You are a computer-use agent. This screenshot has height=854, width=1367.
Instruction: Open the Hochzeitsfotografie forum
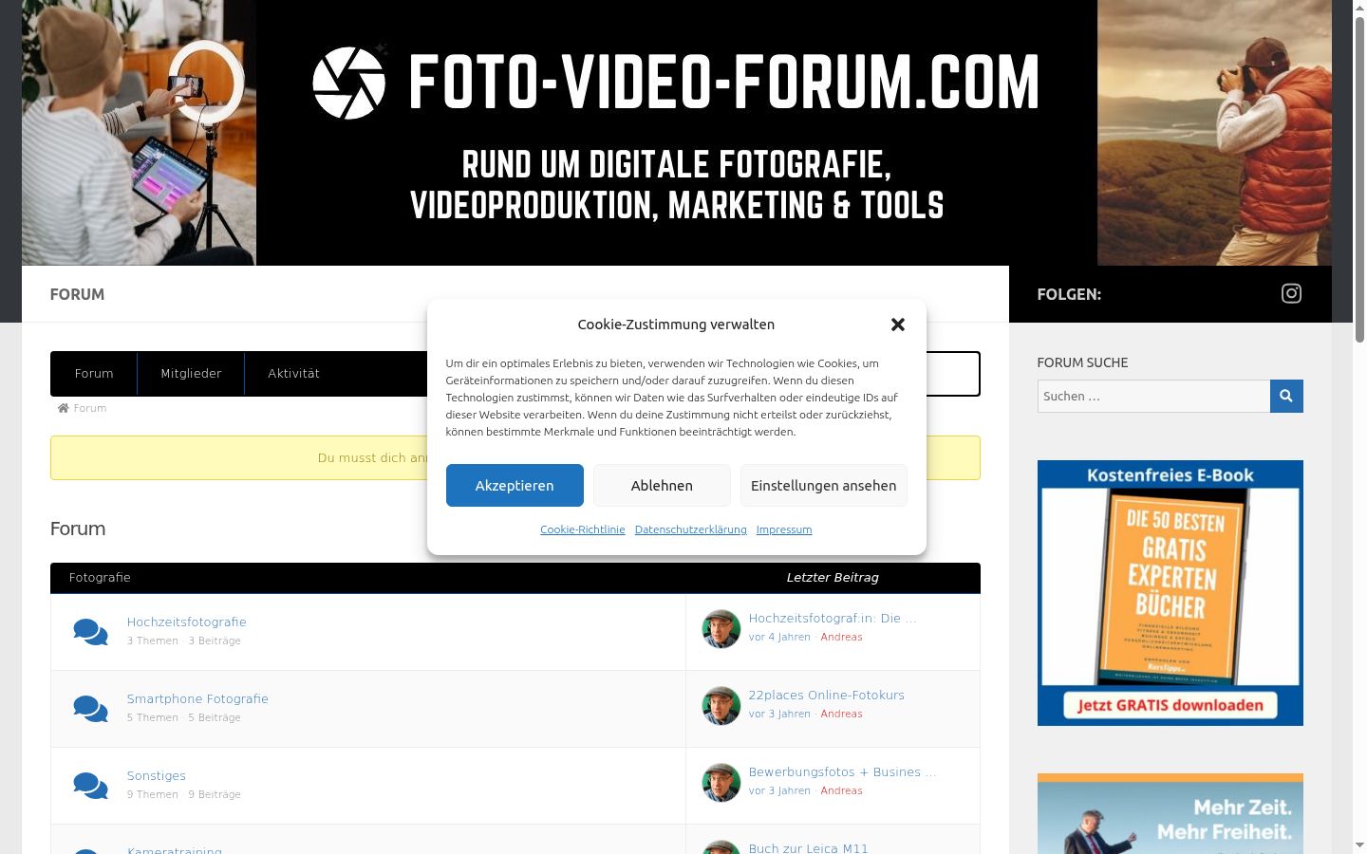[x=187, y=622]
